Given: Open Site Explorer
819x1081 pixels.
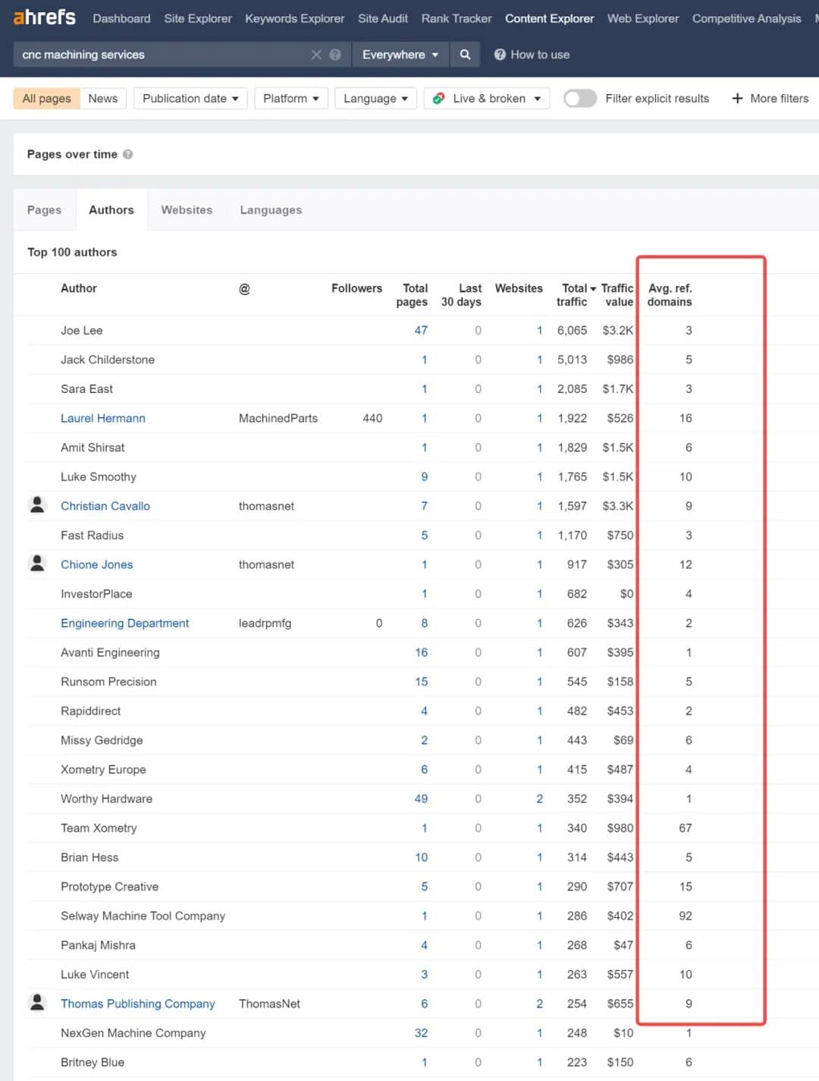Looking at the screenshot, I should click(x=198, y=18).
